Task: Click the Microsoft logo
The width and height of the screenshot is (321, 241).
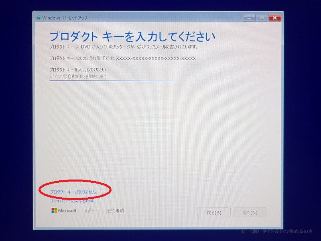Action: click(x=64, y=210)
